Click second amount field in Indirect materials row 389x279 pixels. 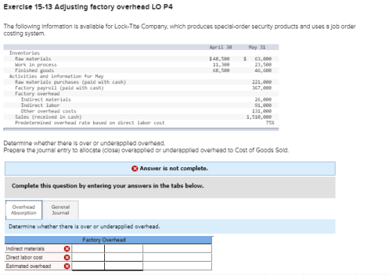[124, 248]
